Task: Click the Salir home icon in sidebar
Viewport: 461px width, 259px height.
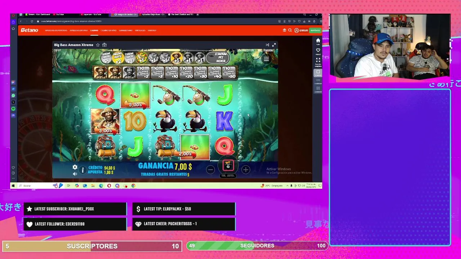Action: tap(318, 41)
